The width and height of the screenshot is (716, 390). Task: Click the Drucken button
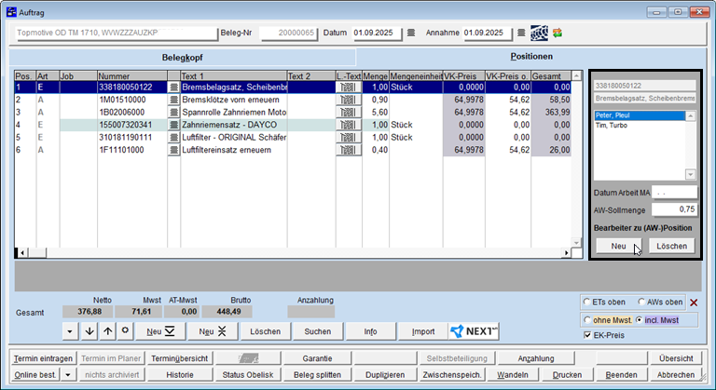point(567,375)
